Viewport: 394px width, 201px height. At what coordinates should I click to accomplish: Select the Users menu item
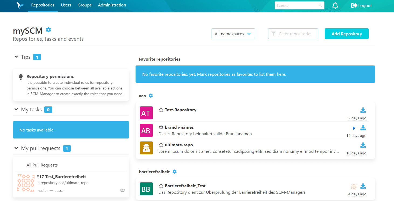point(66,5)
